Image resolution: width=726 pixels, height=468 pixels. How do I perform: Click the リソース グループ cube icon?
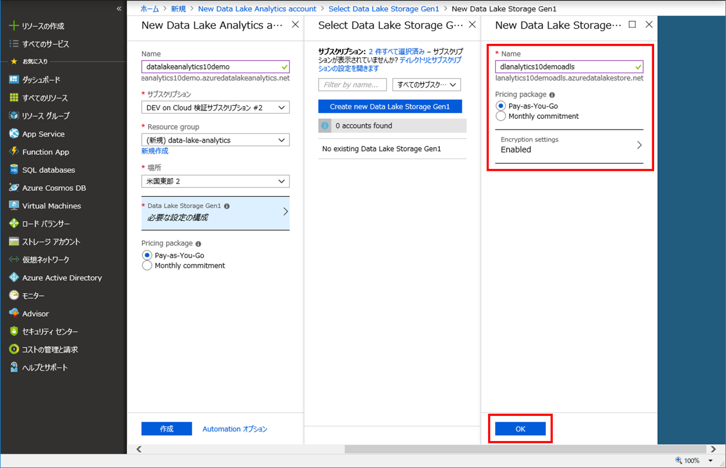click(14, 115)
